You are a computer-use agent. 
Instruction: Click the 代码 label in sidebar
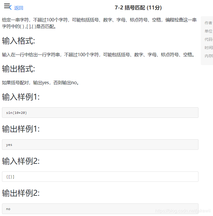point(209,39)
